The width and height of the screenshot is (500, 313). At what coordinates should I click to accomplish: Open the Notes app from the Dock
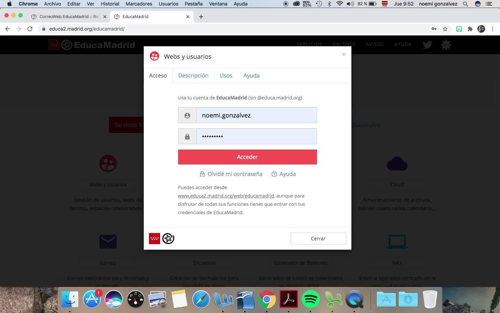pyautogui.click(x=179, y=299)
